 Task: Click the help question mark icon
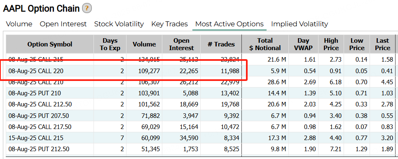click(87, 9)
